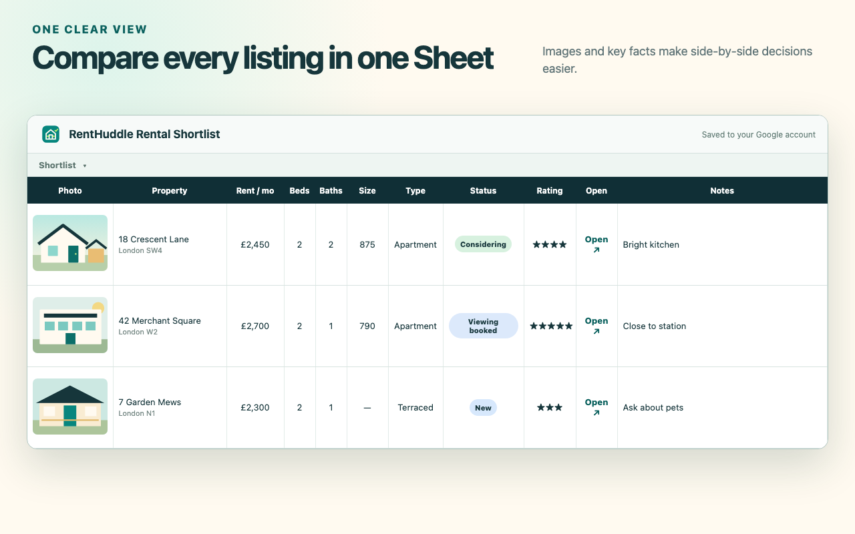The image size is (855, 534).
Task: Select the 42 Merchant Square photo thumbnail
Action: [70, 325]
